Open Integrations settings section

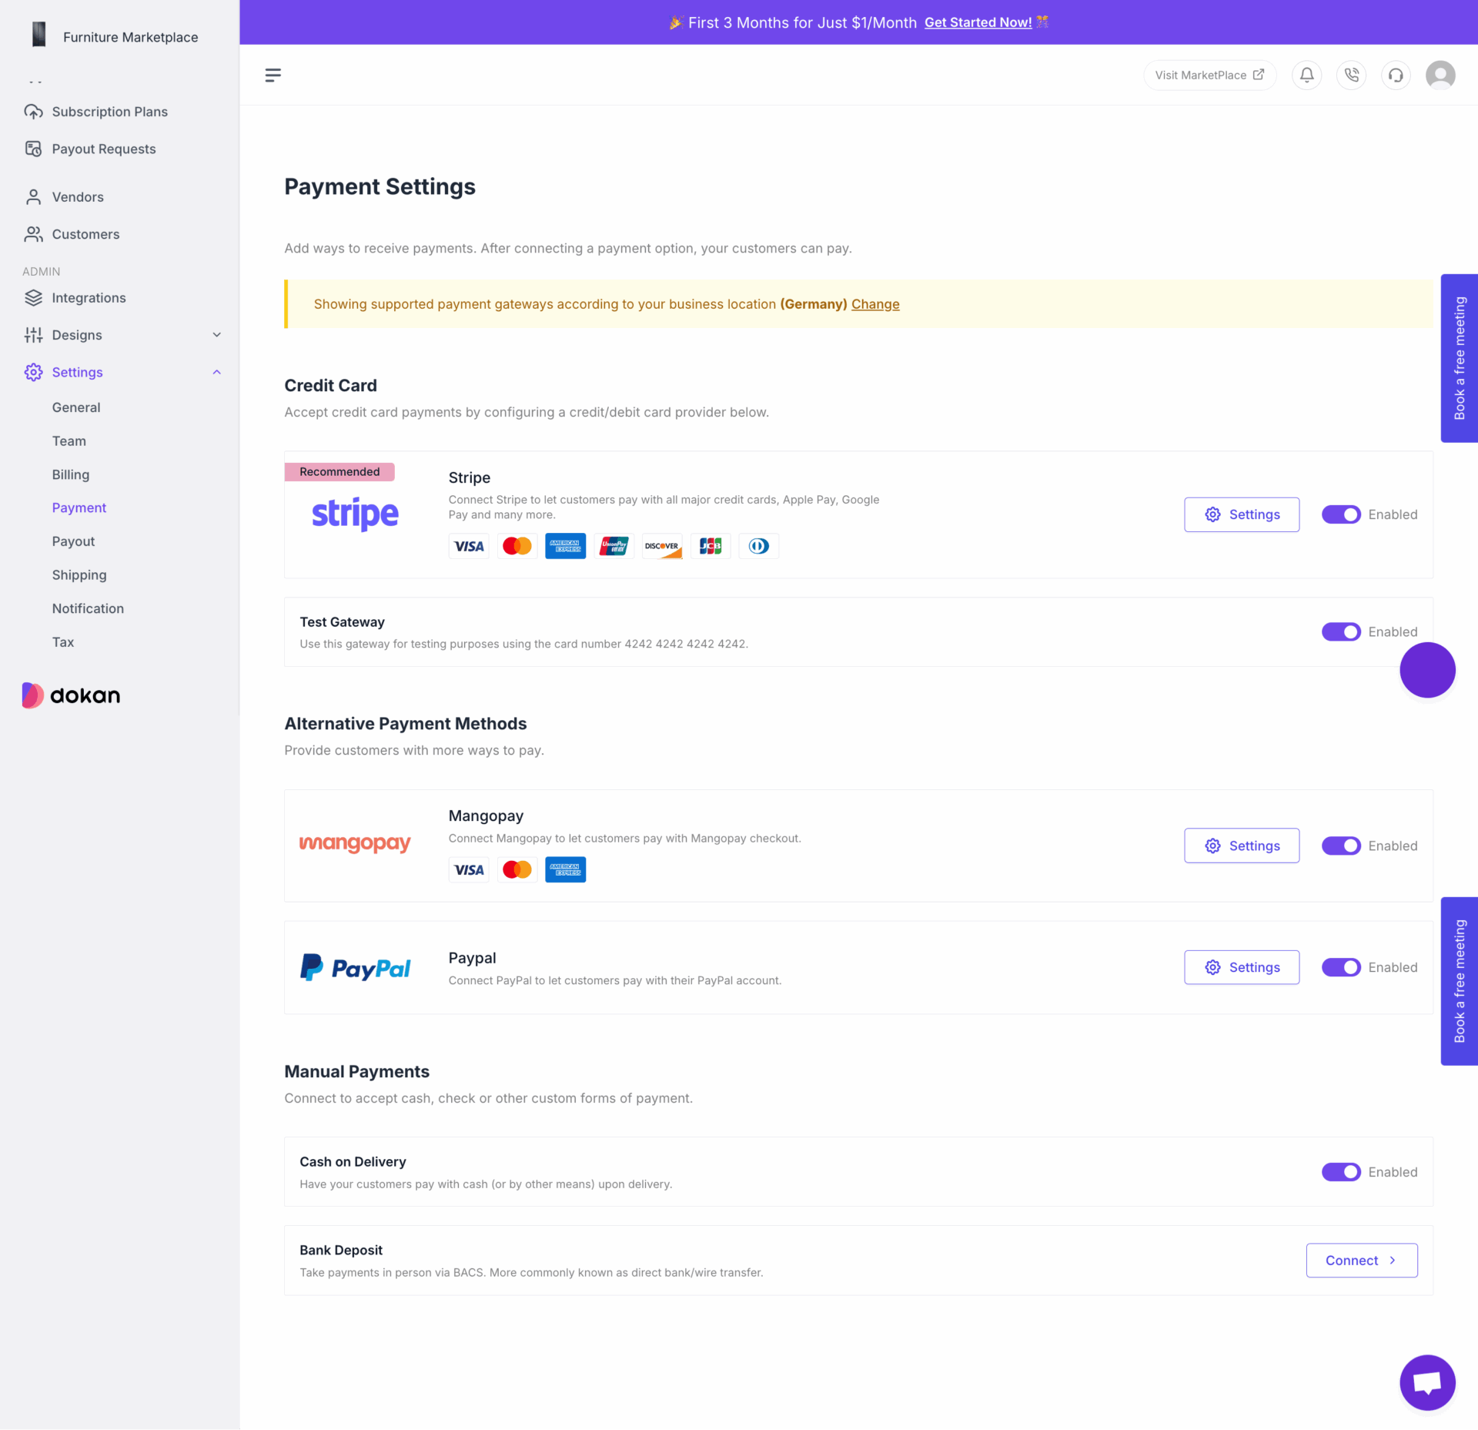tap(89, 297)
